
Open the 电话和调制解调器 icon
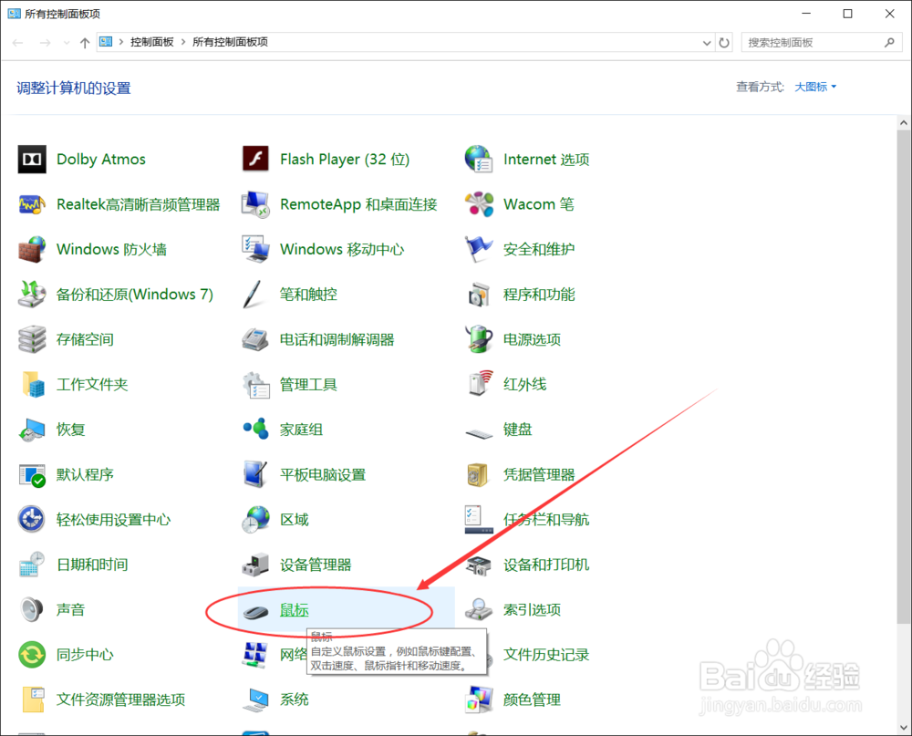tap(255, 339)
